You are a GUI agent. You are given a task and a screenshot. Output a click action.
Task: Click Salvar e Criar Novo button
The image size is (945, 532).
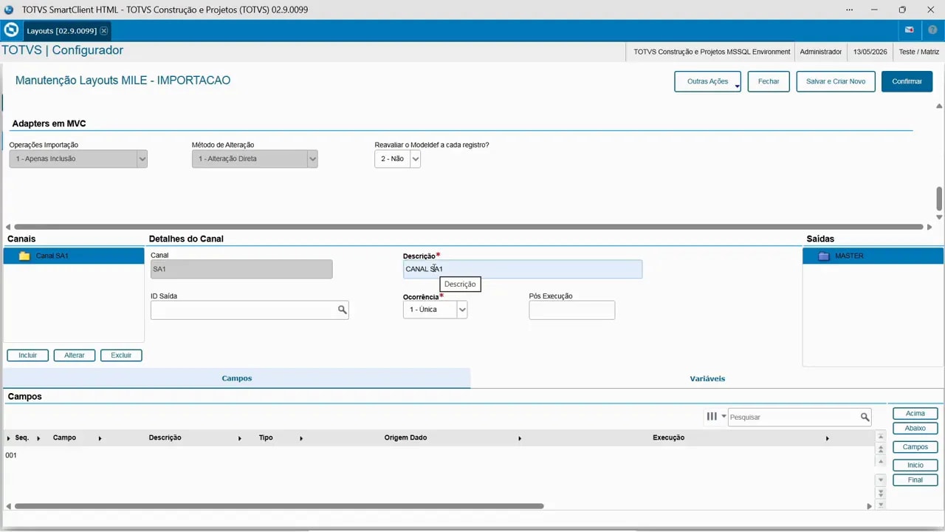836,81
